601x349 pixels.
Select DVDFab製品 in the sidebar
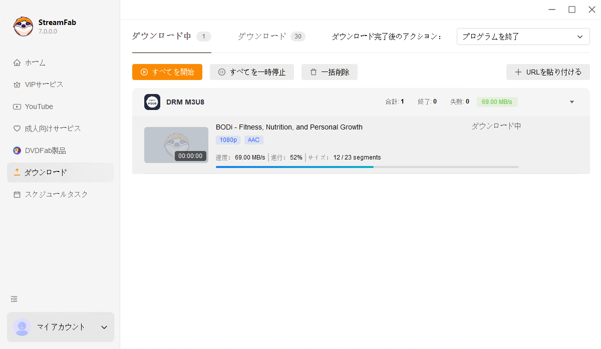pos(47,150)
